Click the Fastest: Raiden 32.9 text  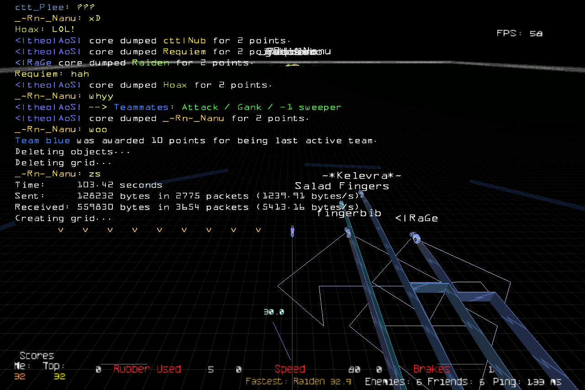coord(298,382)
